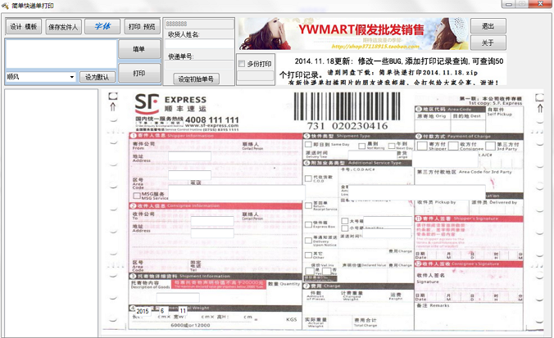554x338 pixels.
Task: Focus the 快递单号 input field
Action: (199, 65)
